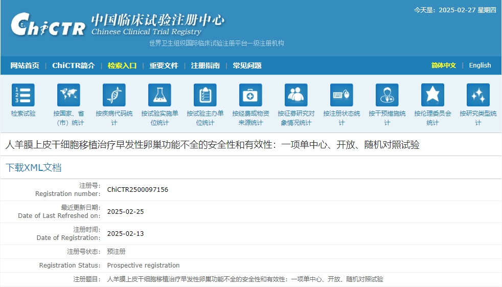Image resolution: width=502 pixels, height=287 pixels.
Task: Select 检索入口 in the navigation bar
Action: click(x=122, y=65)
